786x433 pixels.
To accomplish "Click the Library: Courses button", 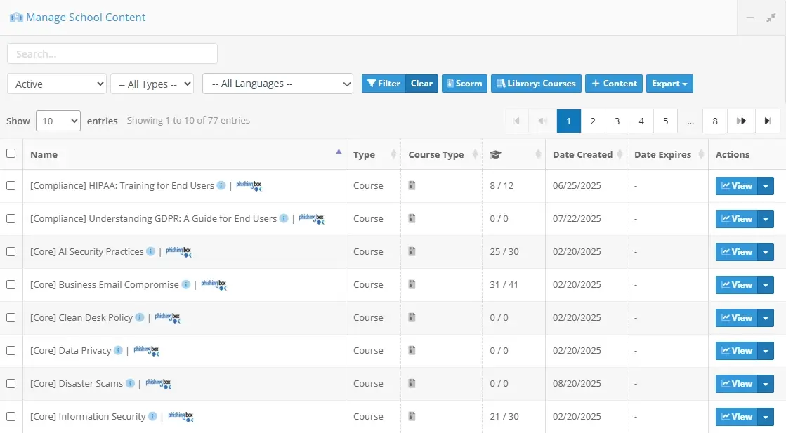I will click(x=536, y=84).
